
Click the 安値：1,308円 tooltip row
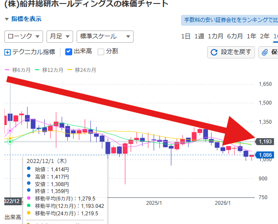click(48, 184)
